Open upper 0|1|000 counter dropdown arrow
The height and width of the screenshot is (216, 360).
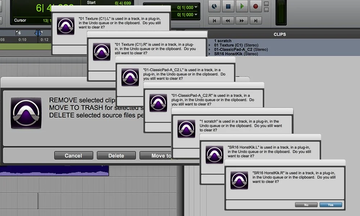196,7
